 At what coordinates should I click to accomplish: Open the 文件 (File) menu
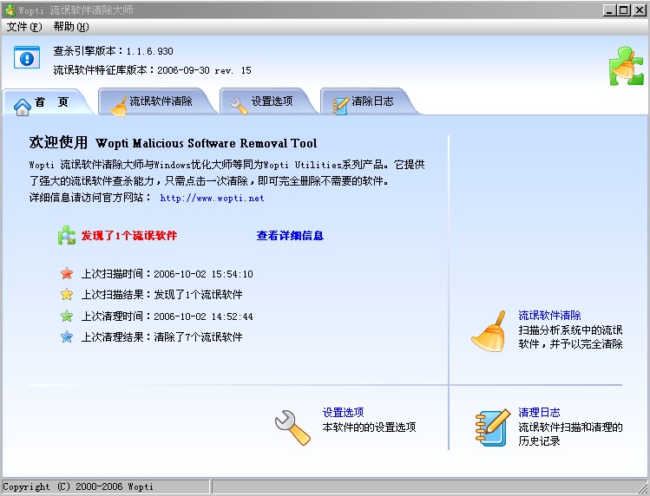click(23, 27)
